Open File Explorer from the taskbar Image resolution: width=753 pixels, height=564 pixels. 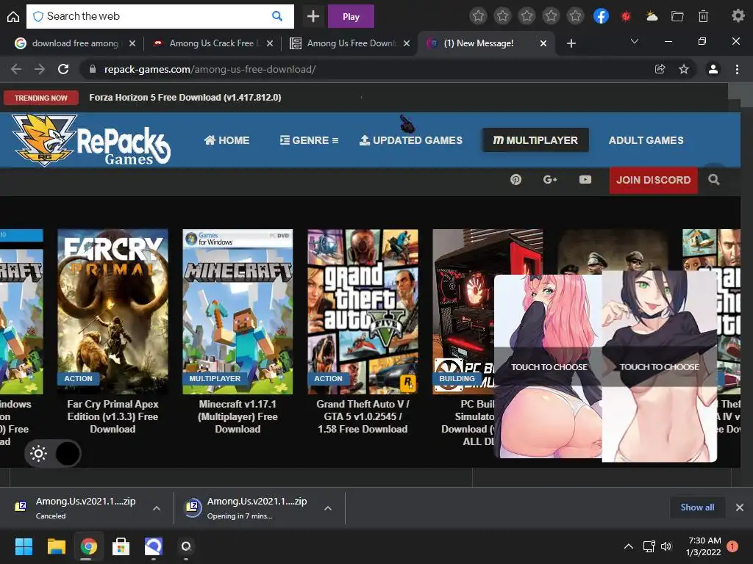[56, 546]
